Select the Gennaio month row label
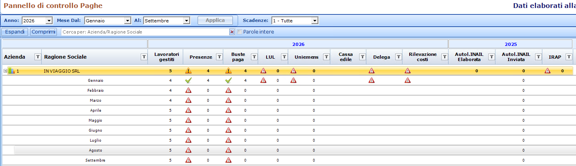 click(x=95, y=80)
